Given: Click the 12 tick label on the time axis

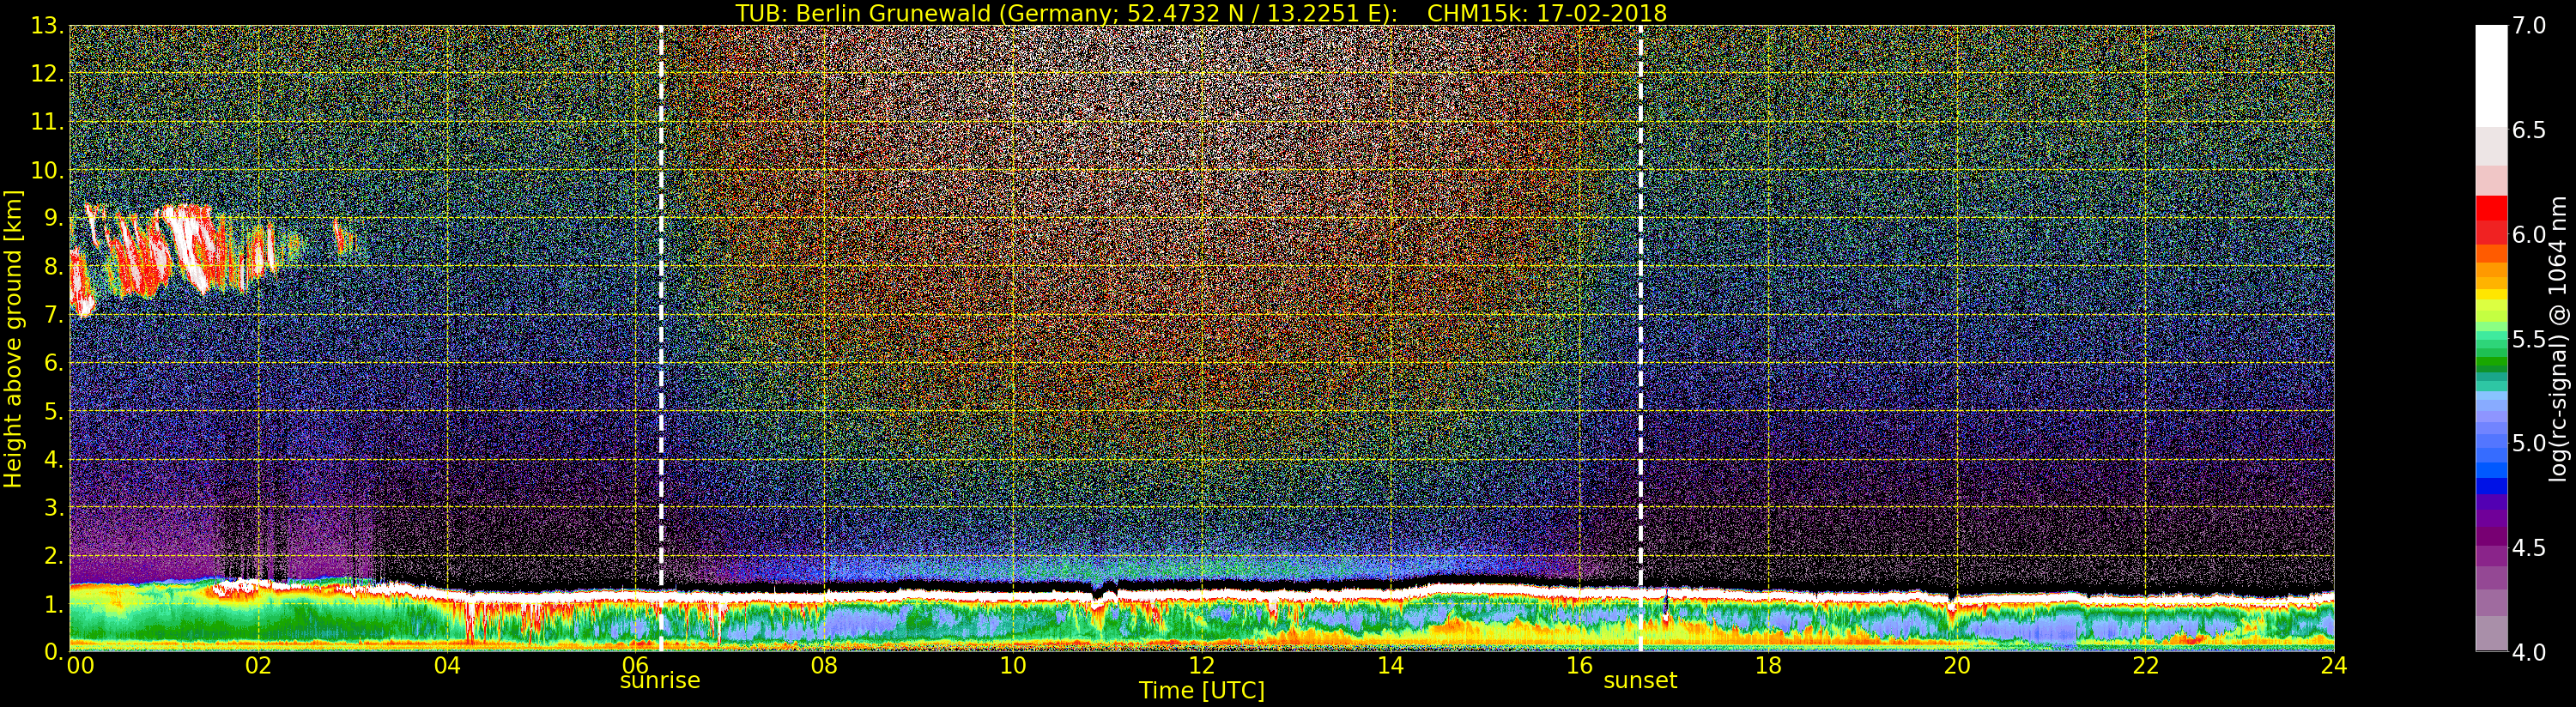Looking at the screenshot, I should [x=1201, y=666].
